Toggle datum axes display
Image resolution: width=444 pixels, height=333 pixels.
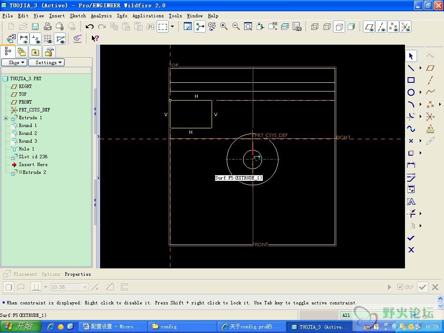coord(381,27)
